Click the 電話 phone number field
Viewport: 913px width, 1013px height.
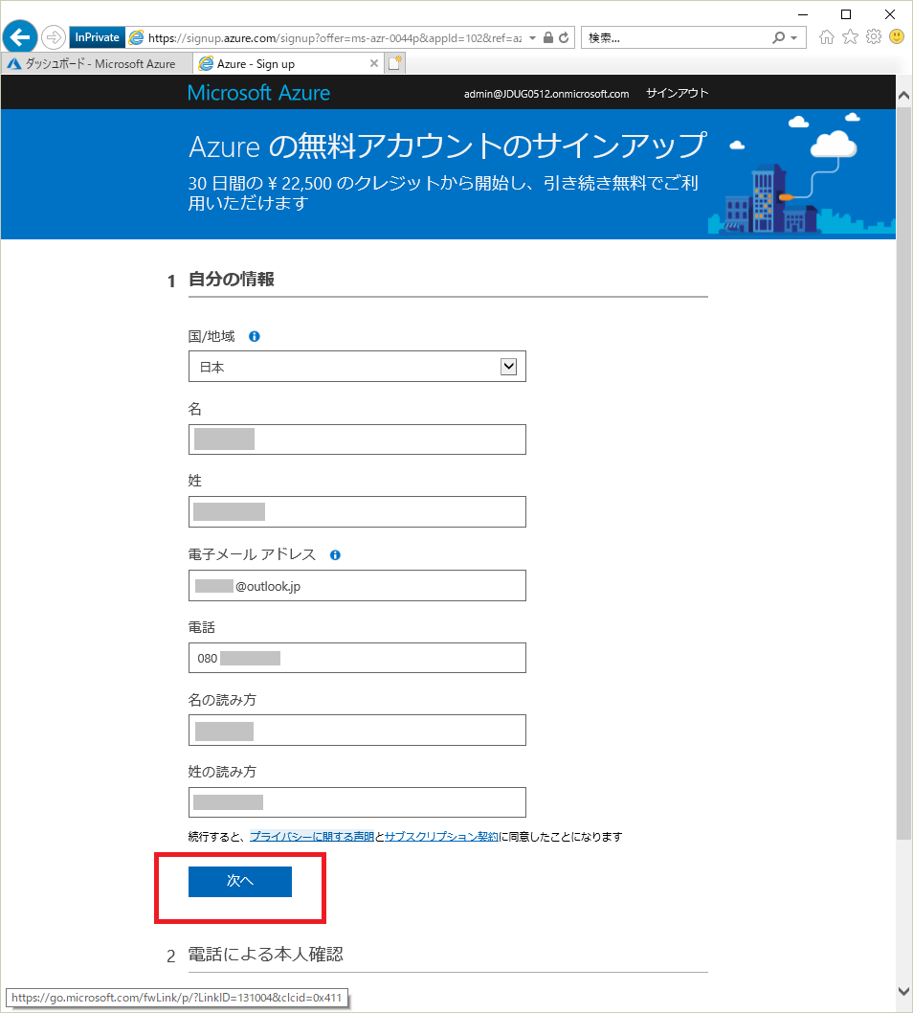point(357,658)
